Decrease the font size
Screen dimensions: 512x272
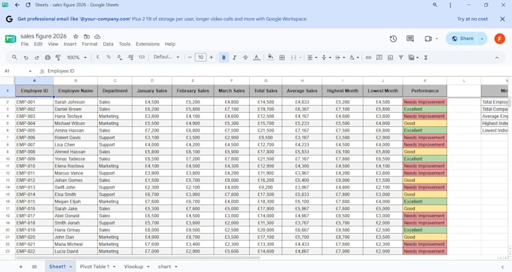click(x=190, y=57)
